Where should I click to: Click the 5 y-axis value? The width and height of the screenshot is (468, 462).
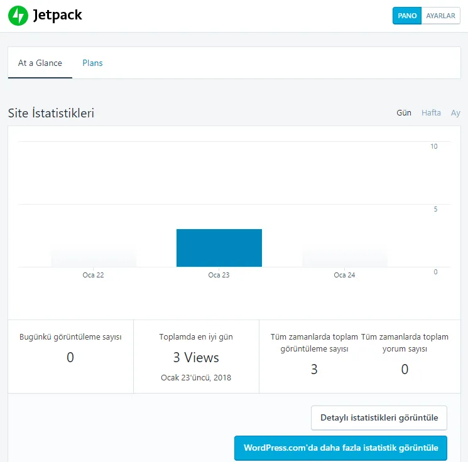pos(435,209)
